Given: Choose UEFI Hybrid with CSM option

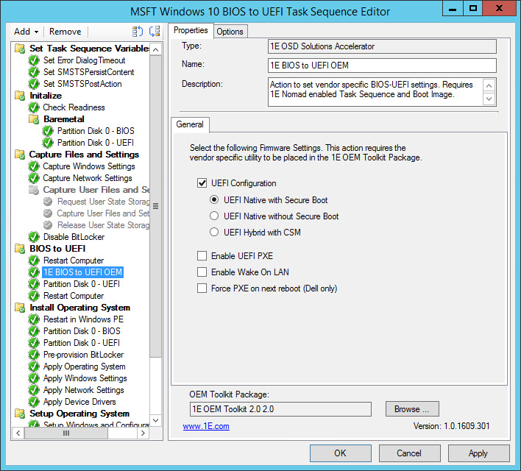Looking at the screenshot, I should [x=215, y=233].
